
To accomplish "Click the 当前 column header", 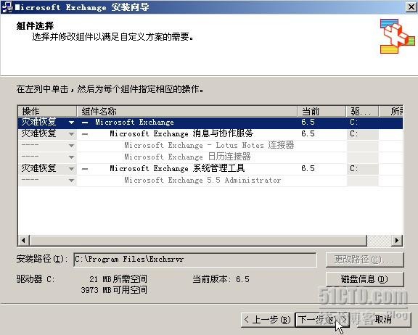I will [321, 111].
